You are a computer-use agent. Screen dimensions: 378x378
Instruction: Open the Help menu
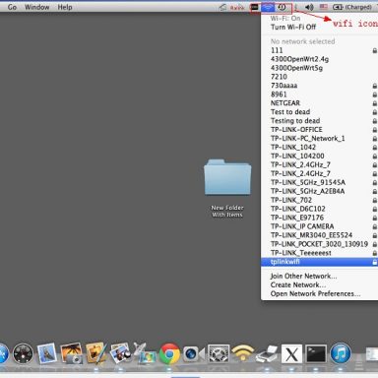click(x=65, y=7)
